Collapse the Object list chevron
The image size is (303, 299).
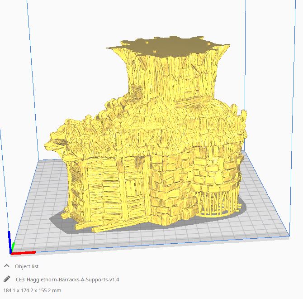[6, 266]
